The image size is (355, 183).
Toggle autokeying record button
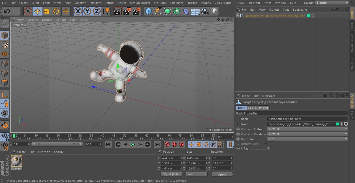pyautogui.click(x=174, y=144)
